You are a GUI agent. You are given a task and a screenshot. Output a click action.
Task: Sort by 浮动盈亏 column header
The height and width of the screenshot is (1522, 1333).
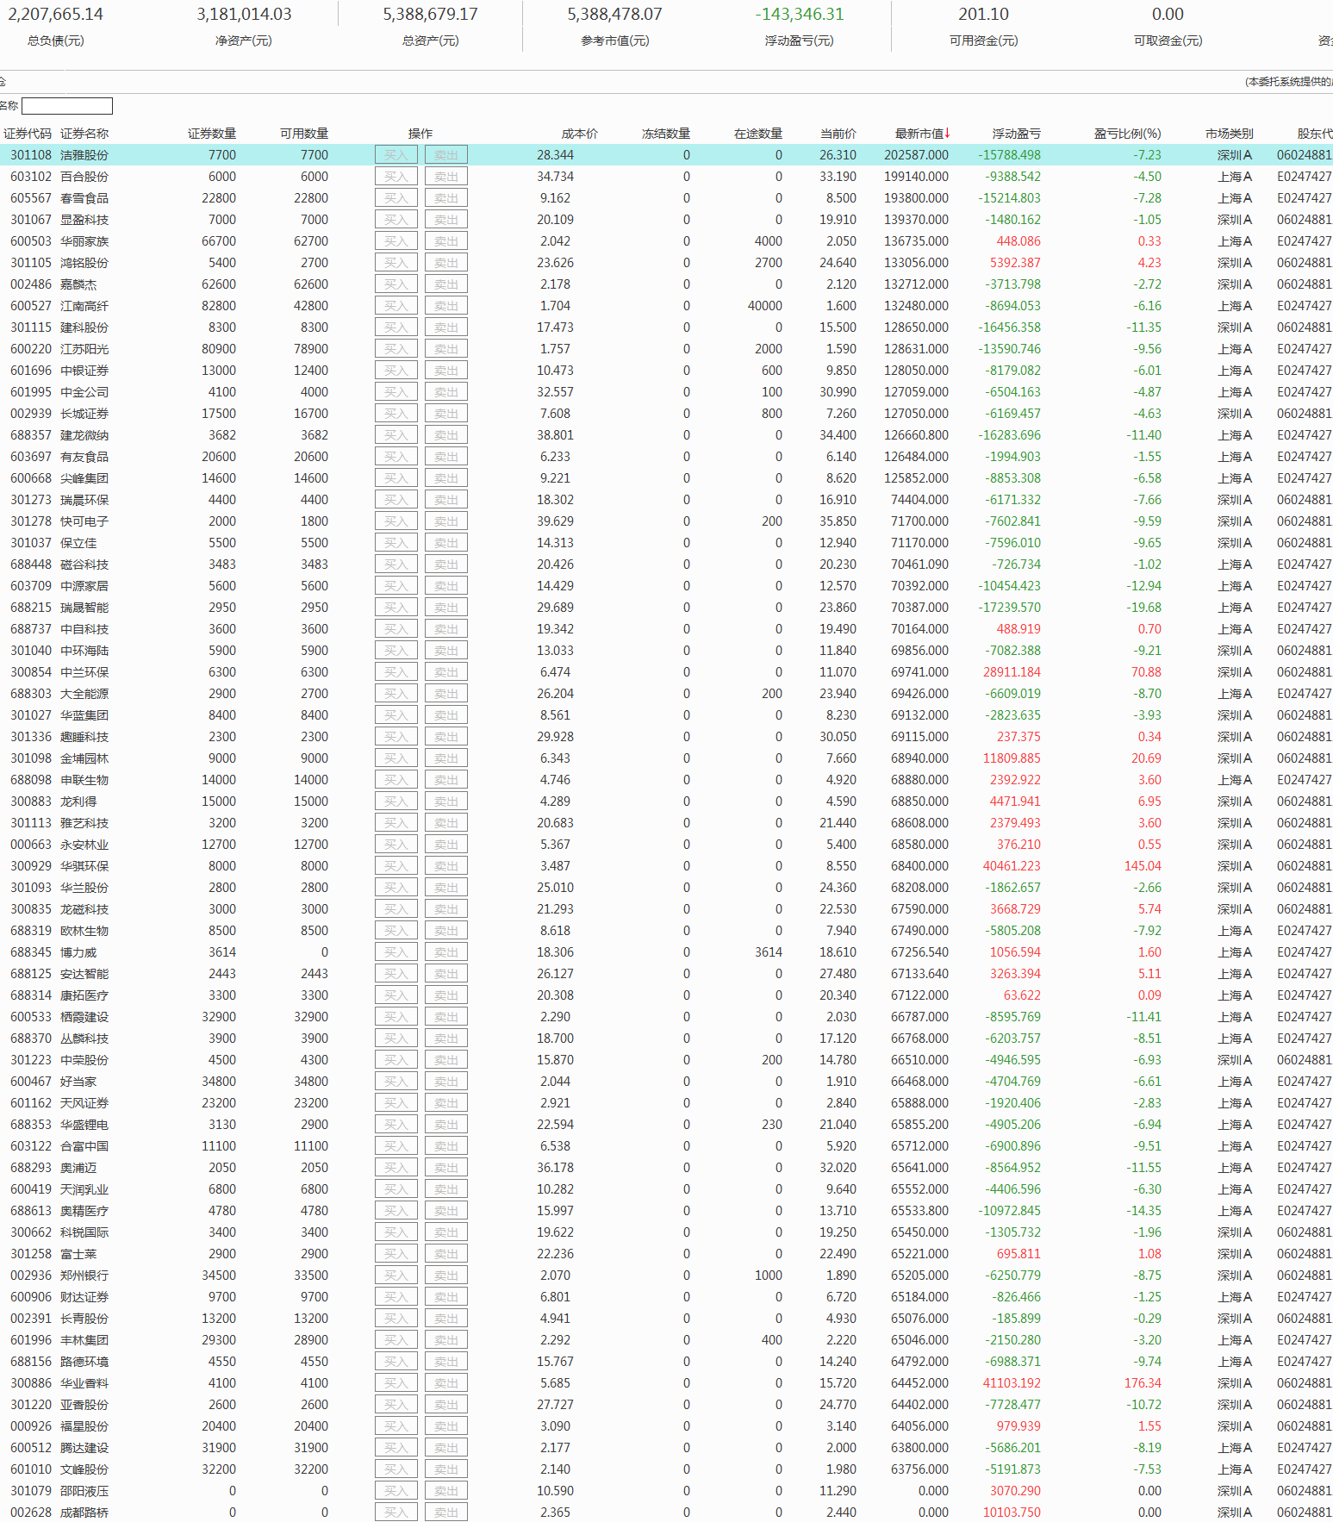pyautogui.click(x=1017, y=134)
